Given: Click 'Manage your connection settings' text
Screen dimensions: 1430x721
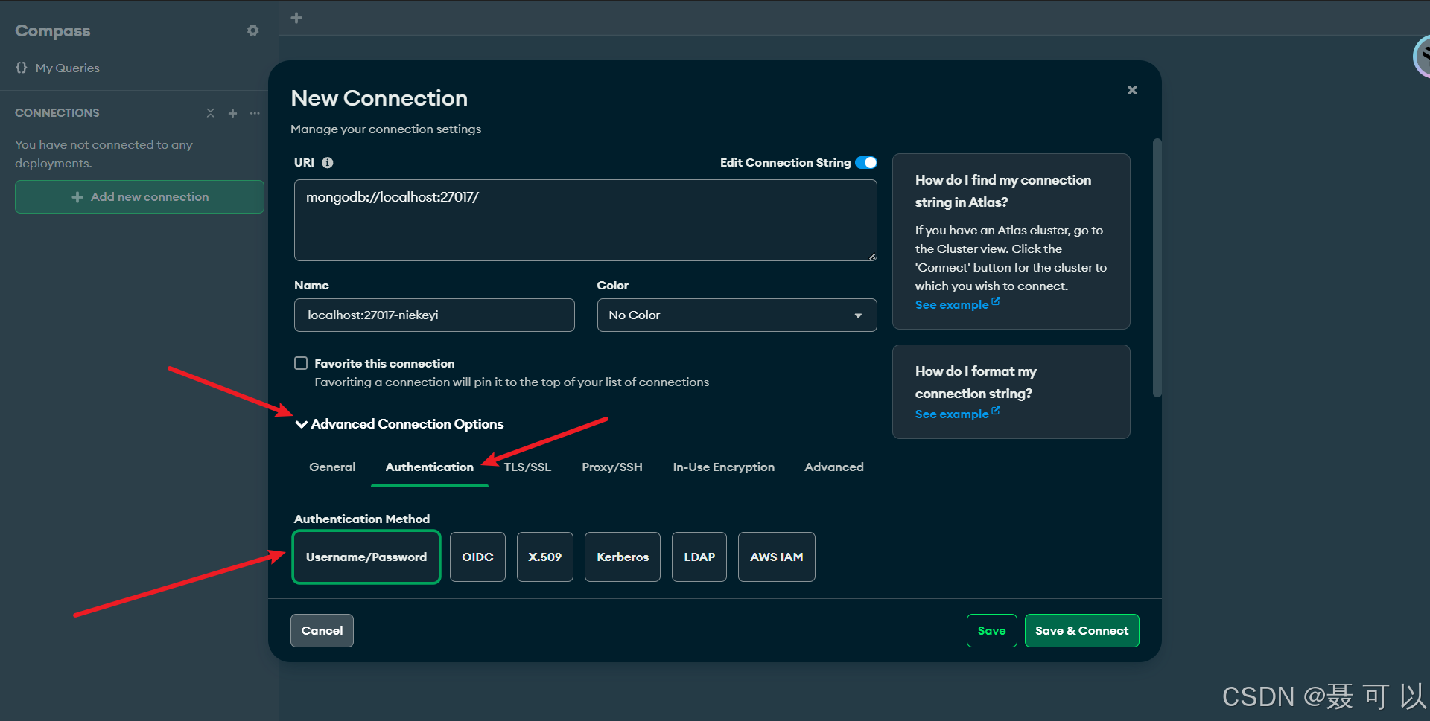Looking at the screenshot, I should [x=386, y=129].
